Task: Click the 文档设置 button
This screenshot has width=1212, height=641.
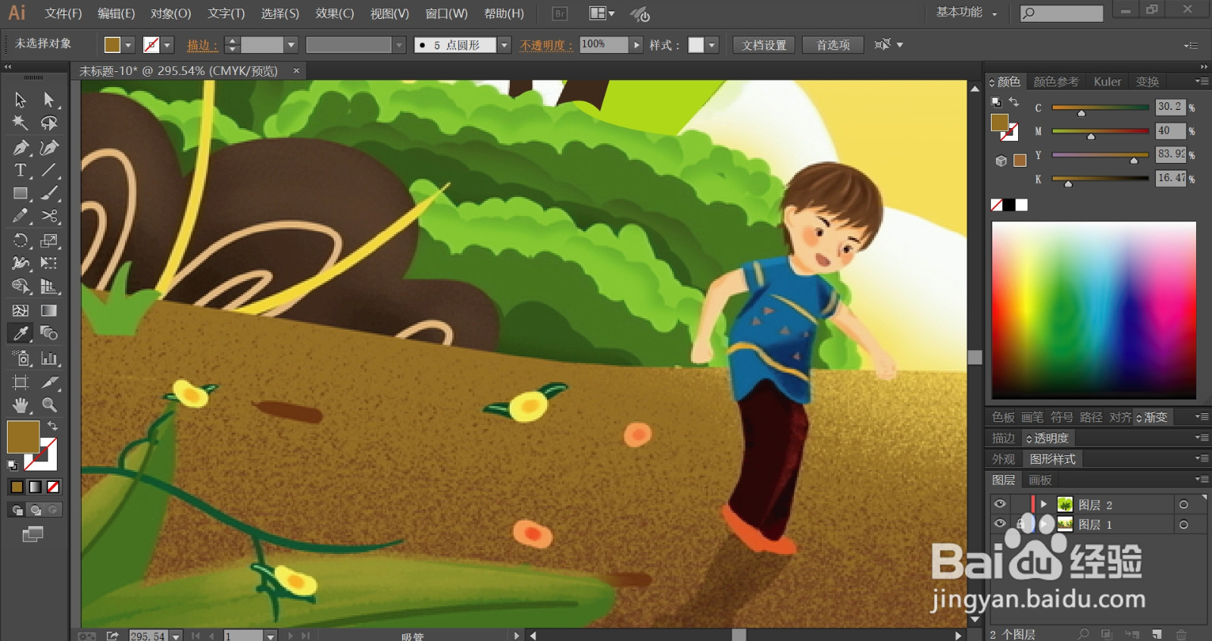Action: (764, 45)
